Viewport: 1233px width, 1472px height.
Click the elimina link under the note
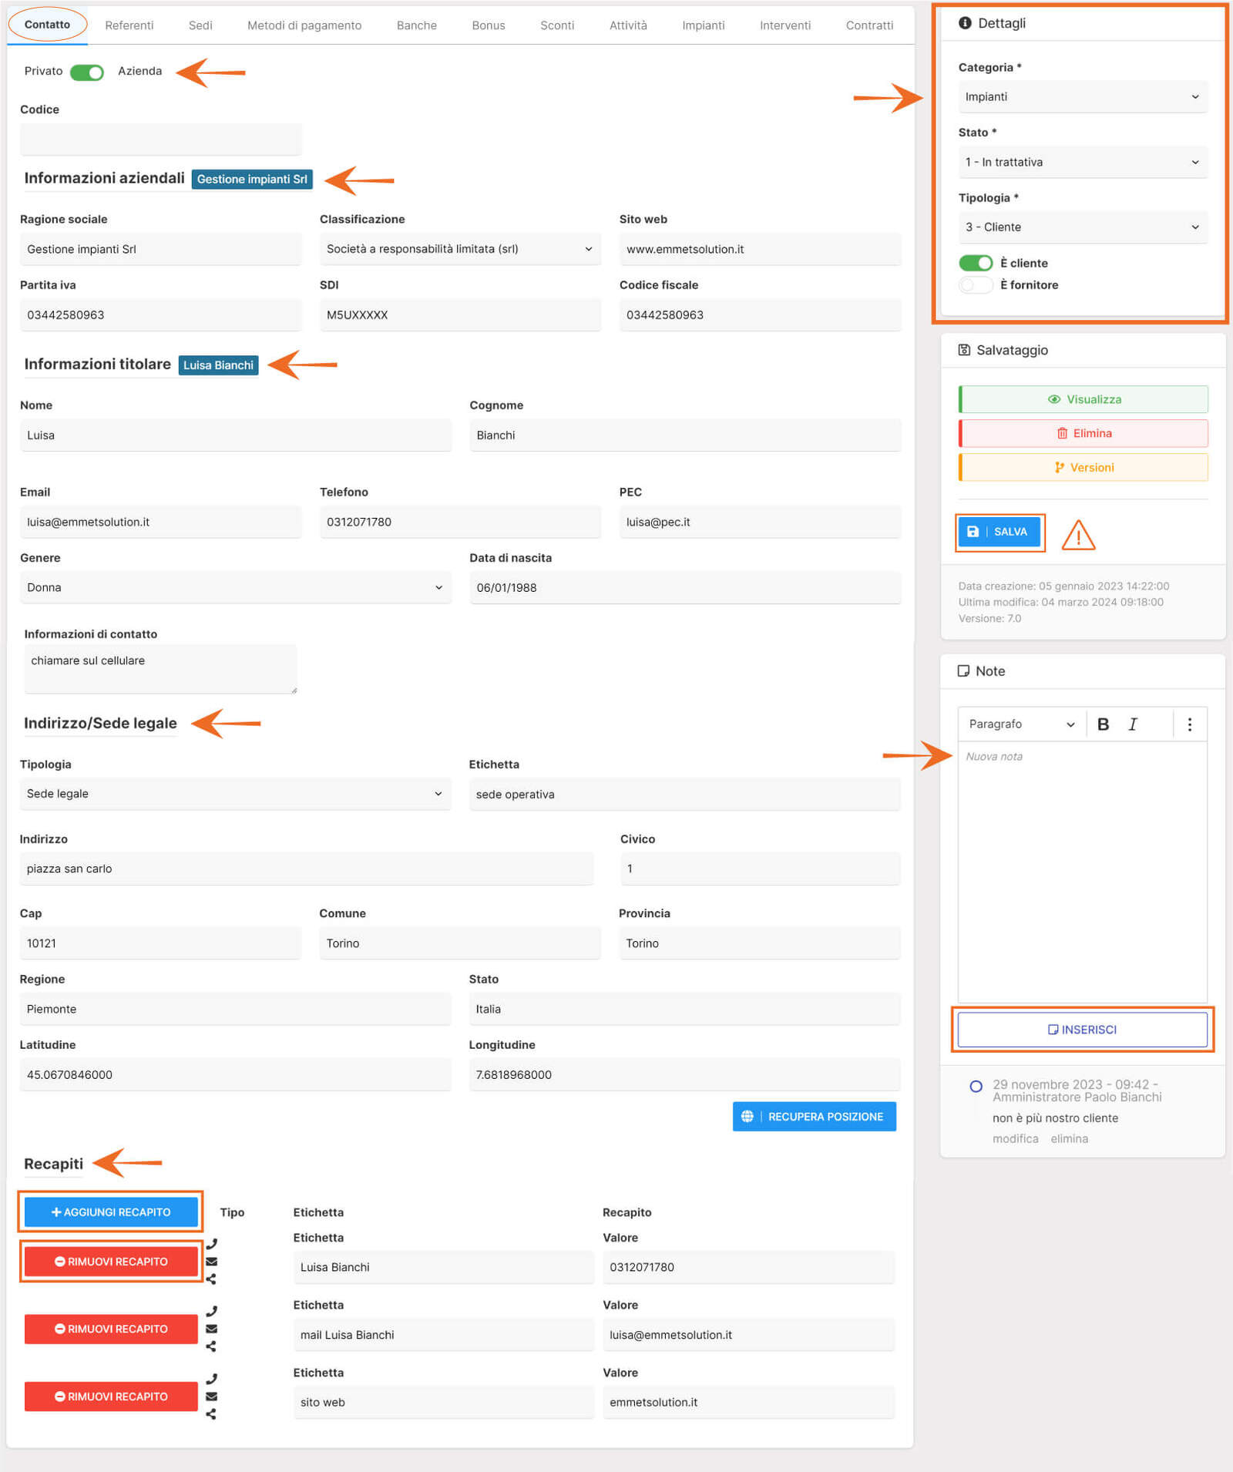pyautogui.click(x=1069, y=1139)
